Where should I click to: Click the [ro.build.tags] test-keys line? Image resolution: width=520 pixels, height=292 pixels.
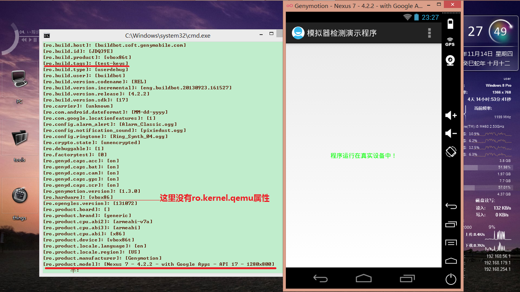(x=86, y=63)
